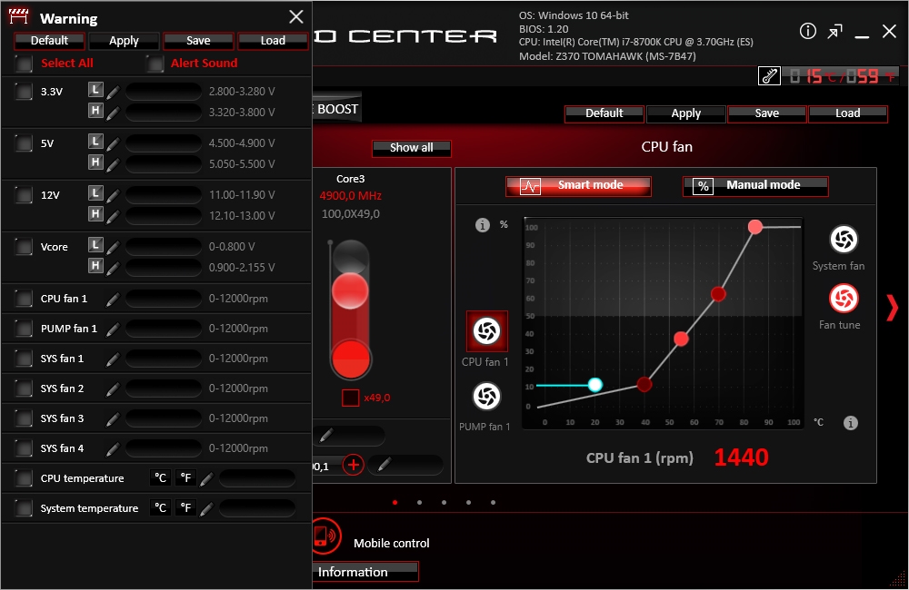Edit CPU temperature warning pencil
909x590 pixels.
(206, 478)
